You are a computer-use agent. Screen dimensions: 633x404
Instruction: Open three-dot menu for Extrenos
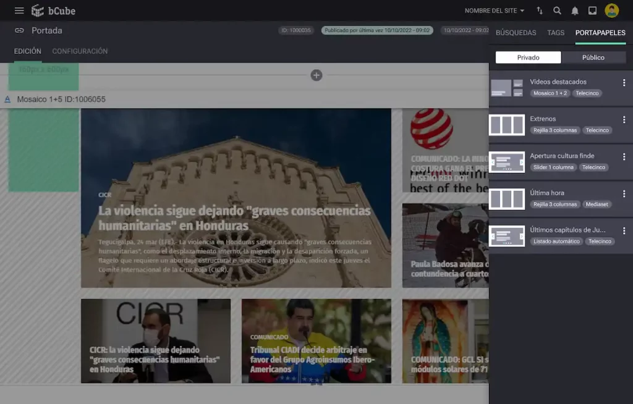point(624,120)
